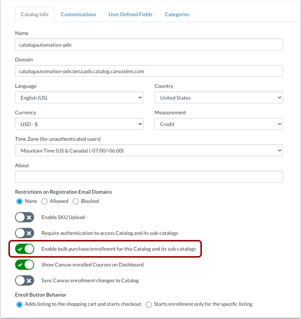Open the Time Zone dropdown
This screenshot has width=301, height=319.
(x=149, y=150)
